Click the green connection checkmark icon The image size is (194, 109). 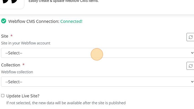click(4, 21)
